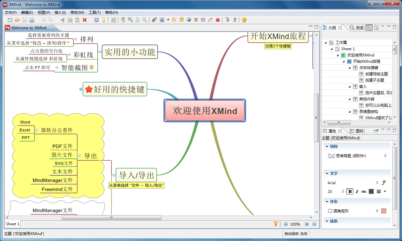Attach a file with the paperclip icon

point(155,19)
